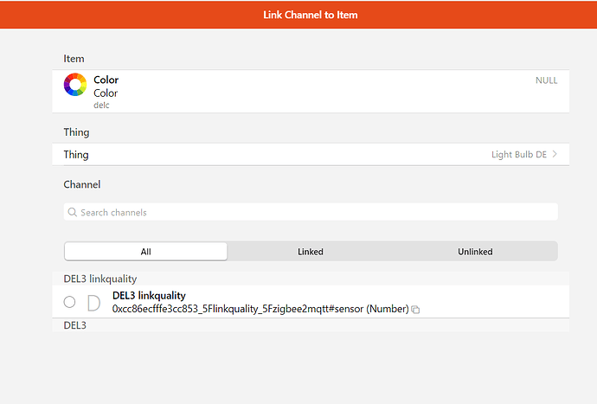Viewport: 597px width, 404px height.
Task: Click the channel UID text ending in #sensor
Action: pyautogui.click(x=260, y=309)
